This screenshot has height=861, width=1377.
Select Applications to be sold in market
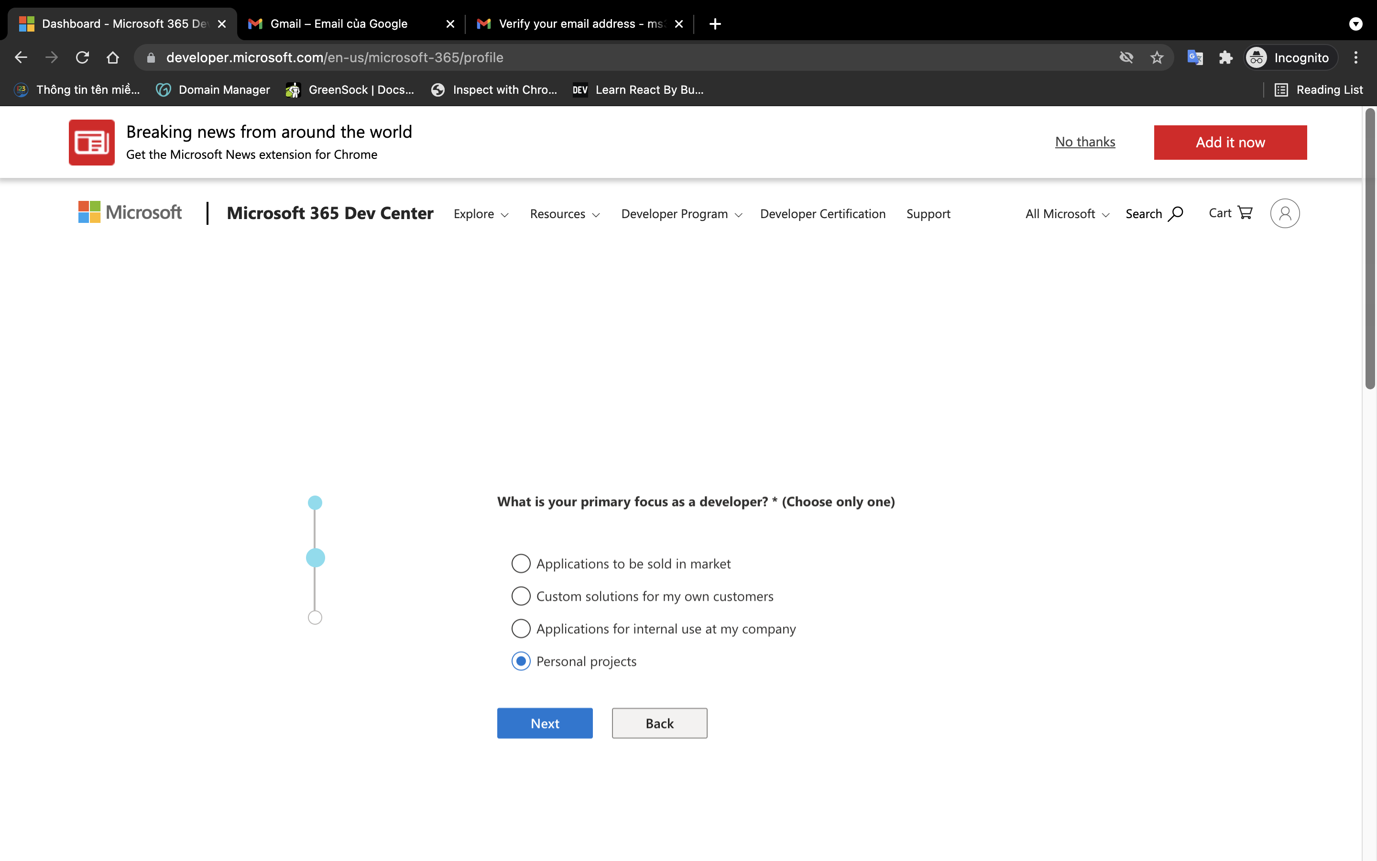[520, 563]
